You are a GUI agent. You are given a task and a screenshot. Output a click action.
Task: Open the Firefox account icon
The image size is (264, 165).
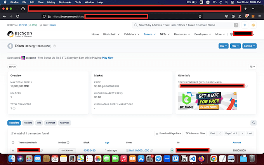(x=233, y=16)
